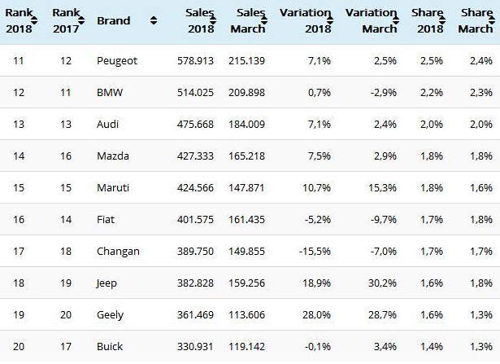Click the Fiat brand cell
500x364 pixels.
tap(106, 219)
